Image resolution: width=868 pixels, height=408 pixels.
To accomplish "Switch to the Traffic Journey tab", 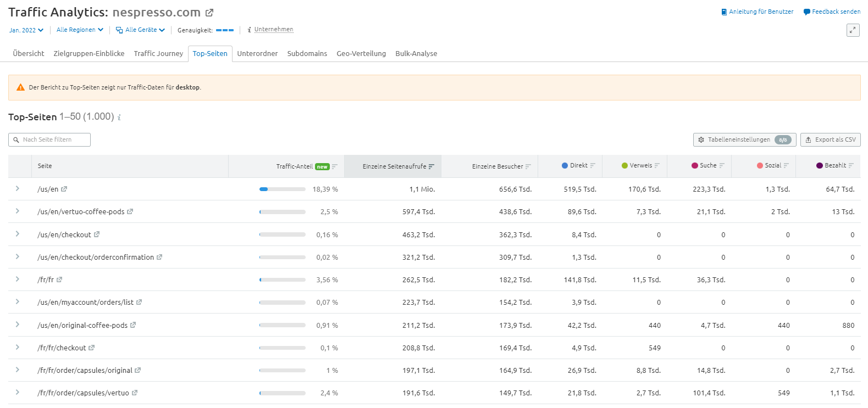I will (x=158, y=53).
